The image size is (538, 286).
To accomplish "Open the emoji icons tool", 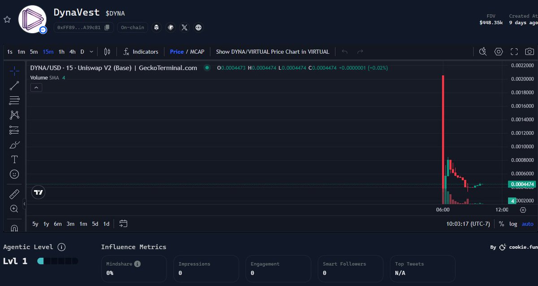I will 14,173.
